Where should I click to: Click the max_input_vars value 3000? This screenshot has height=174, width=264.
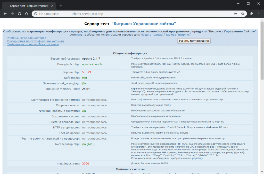pos(86,163)
